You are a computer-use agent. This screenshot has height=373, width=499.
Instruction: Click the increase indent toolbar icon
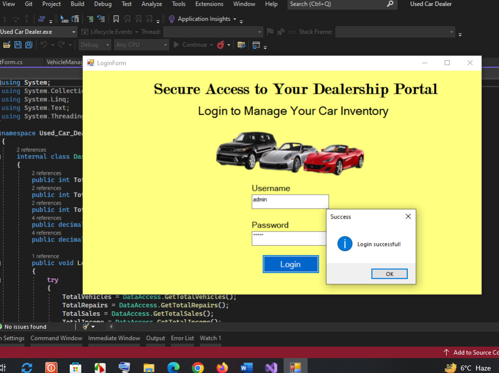90,19
